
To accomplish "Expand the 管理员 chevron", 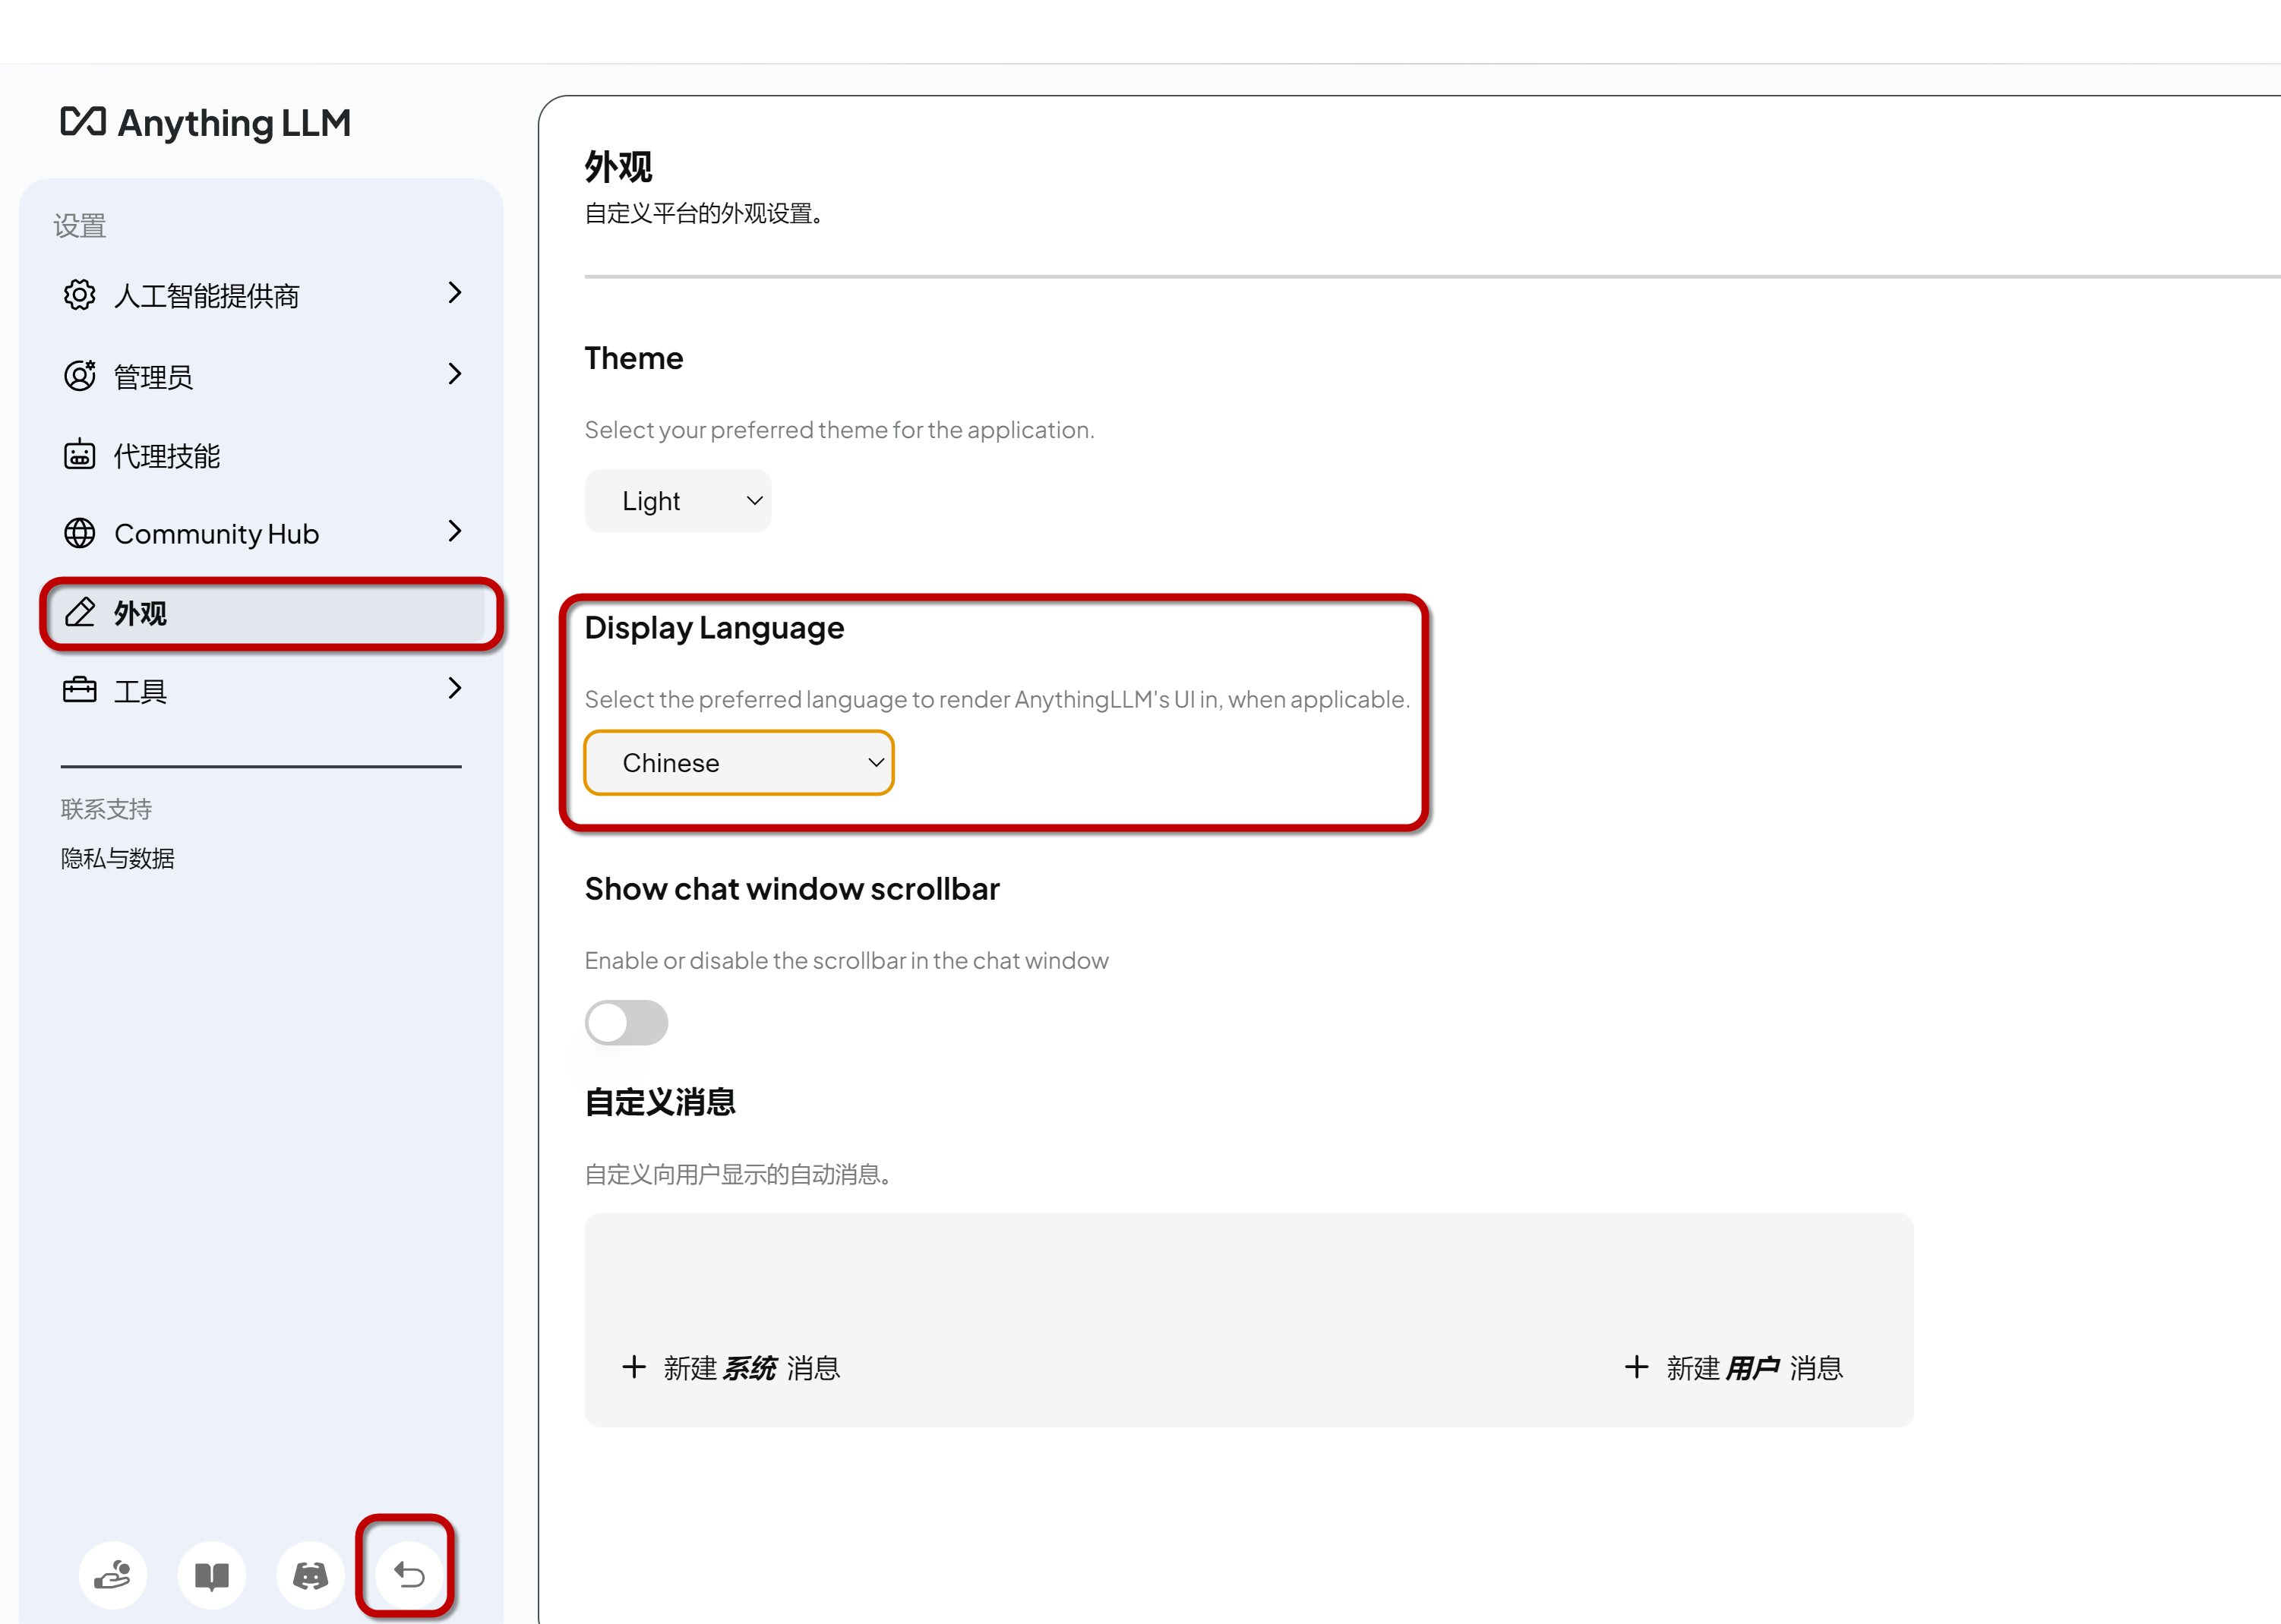I will 455,374.
